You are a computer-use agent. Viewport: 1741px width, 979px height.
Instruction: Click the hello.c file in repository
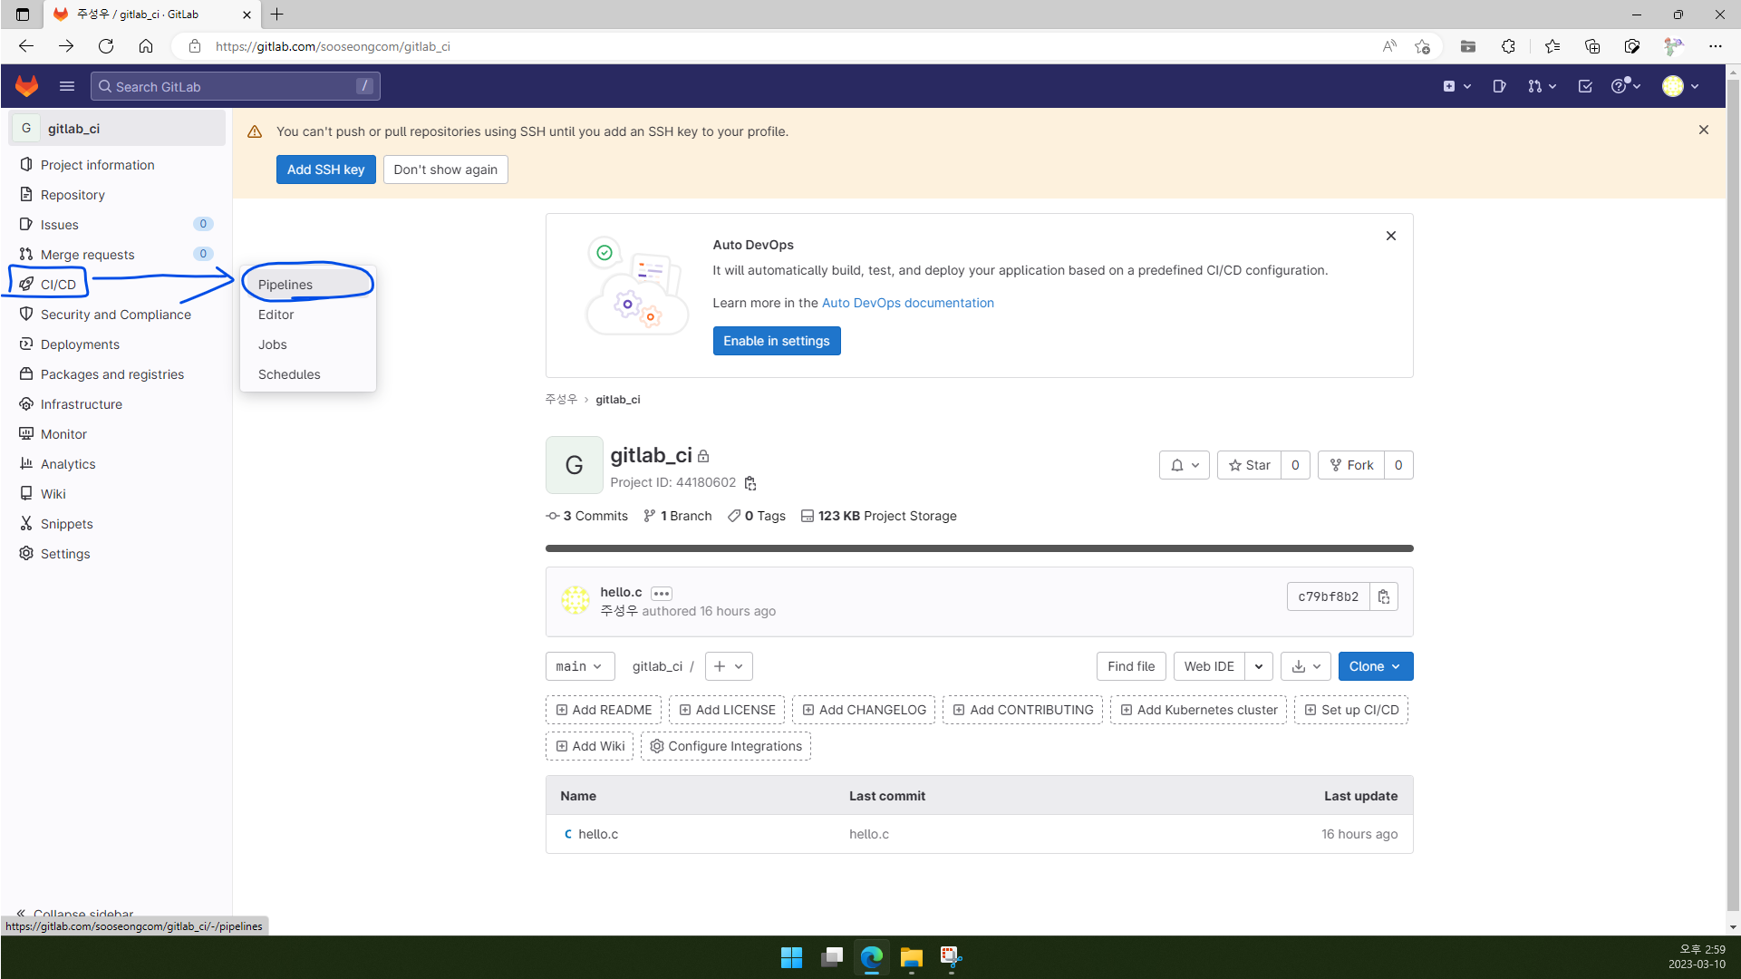tap(599, 833)
